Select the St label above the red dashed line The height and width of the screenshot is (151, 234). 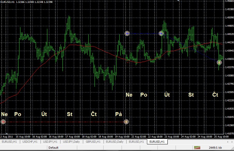tap(69, 114)
